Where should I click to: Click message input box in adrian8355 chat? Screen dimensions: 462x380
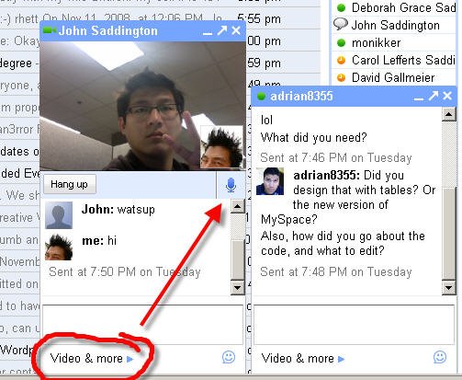354,324
